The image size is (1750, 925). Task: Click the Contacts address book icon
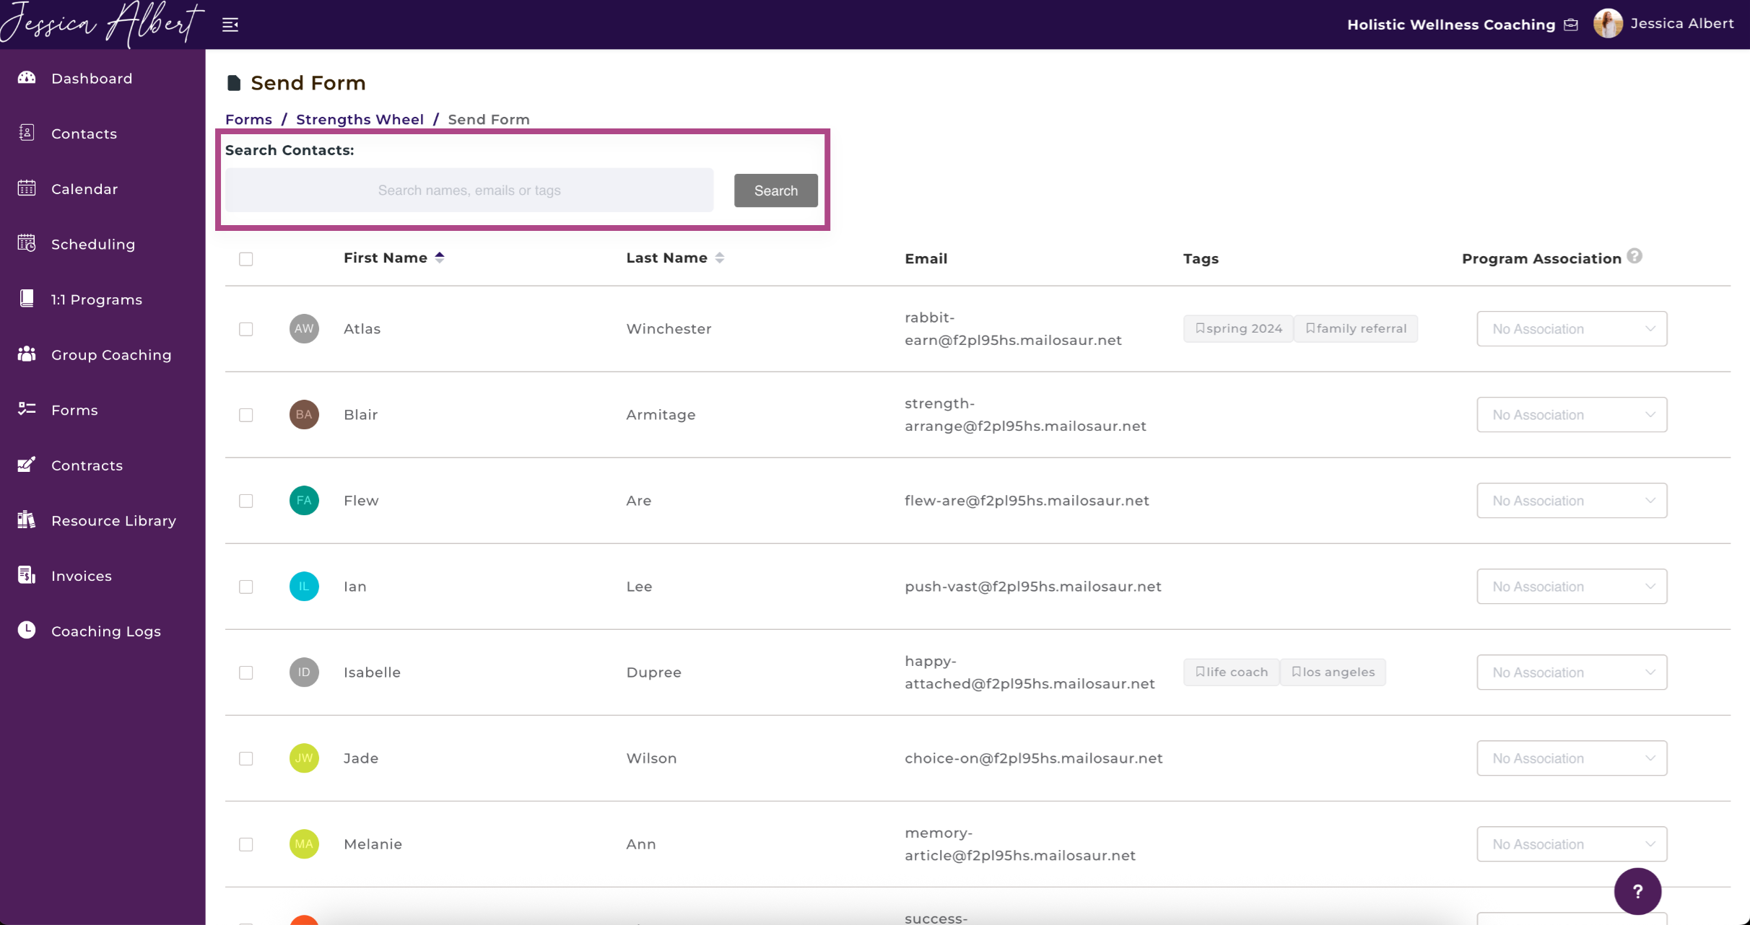coord(27,133)
